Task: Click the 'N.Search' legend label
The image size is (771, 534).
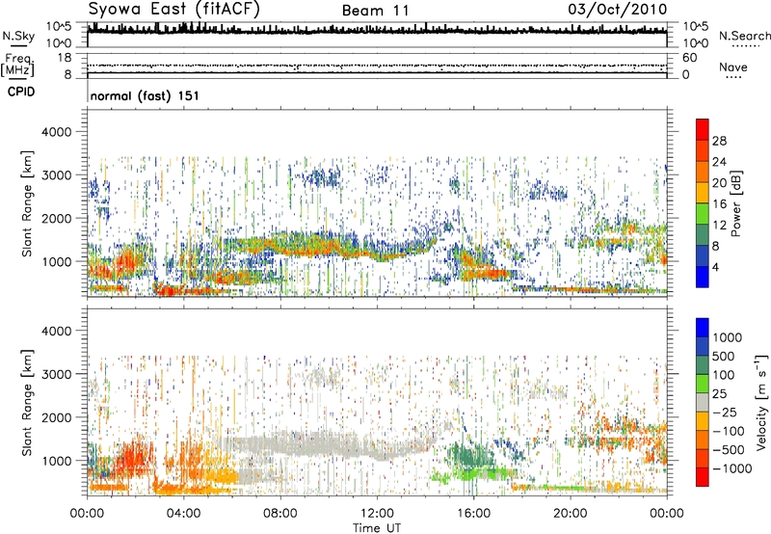Action: coord(745,36)
